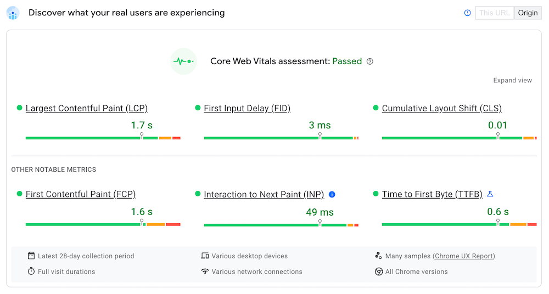Click the calendar icon for collection period
Screen dimensions: 549x294
tap(31, 256)
